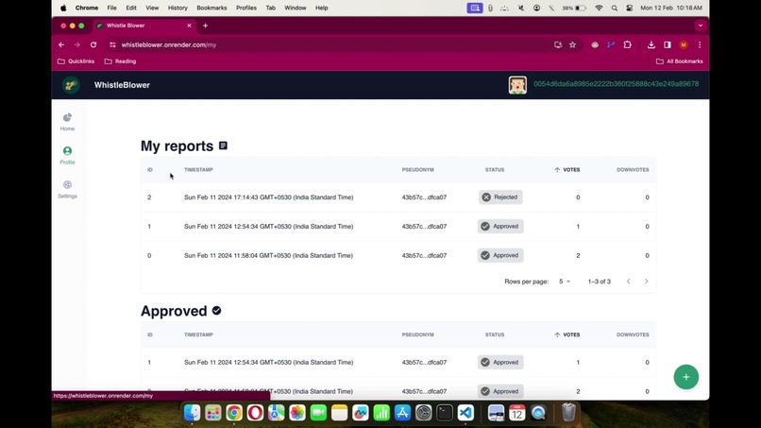Open the Profile sidebar icon
Image resolution: width=761 pixels, height=428 pixels.
(67, 156)
